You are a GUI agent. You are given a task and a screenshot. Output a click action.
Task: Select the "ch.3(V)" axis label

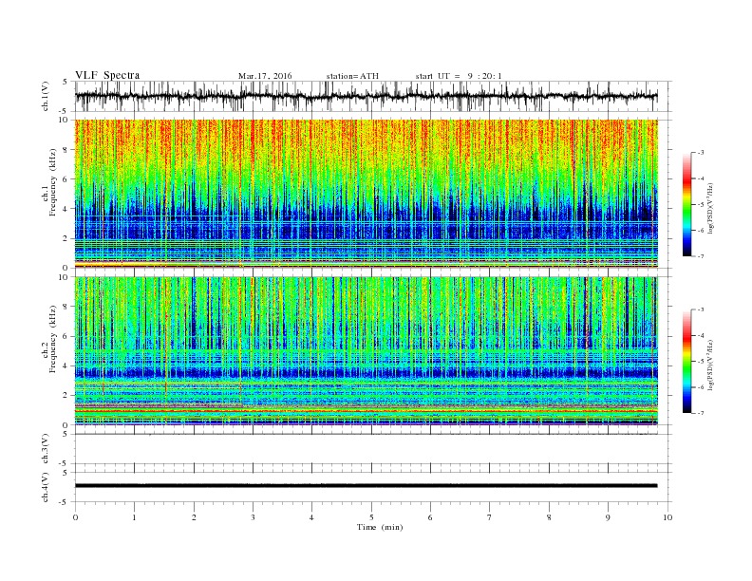(x=46, y=449)
